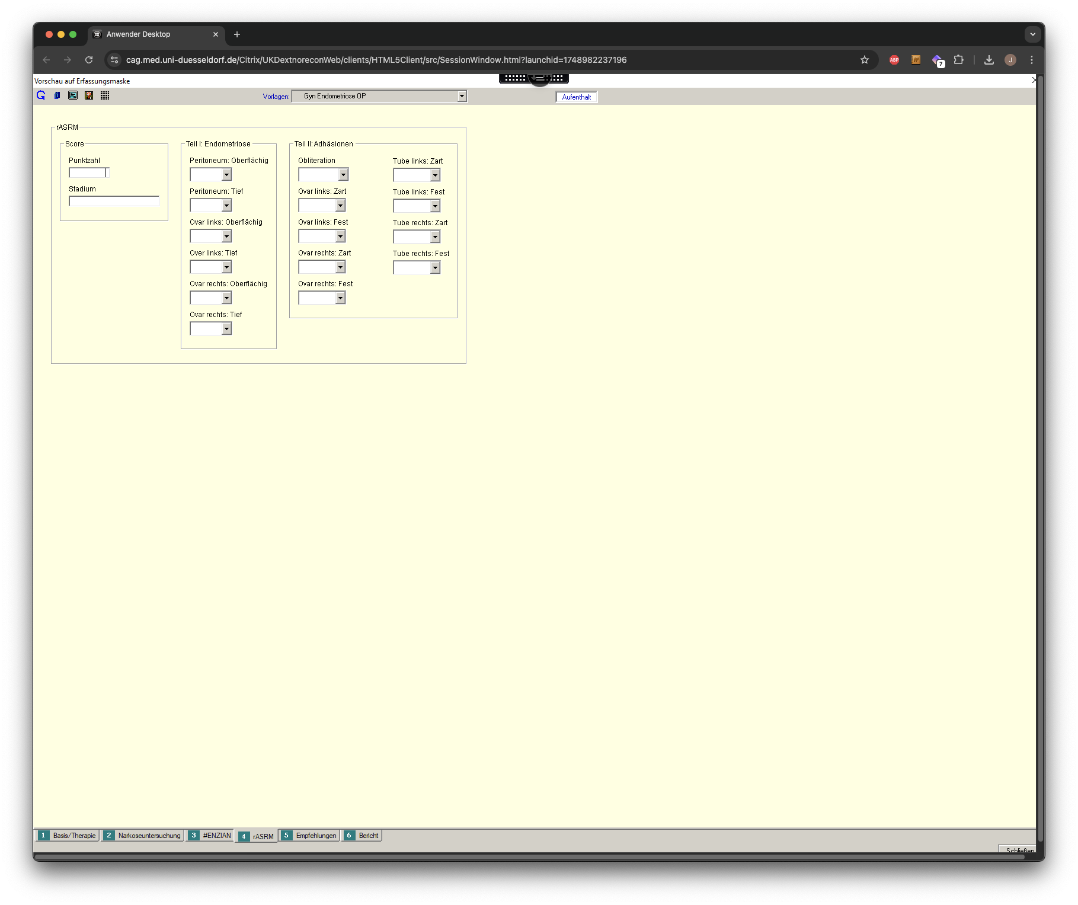Expand the Obliteration dropdown

pos(343,175)
